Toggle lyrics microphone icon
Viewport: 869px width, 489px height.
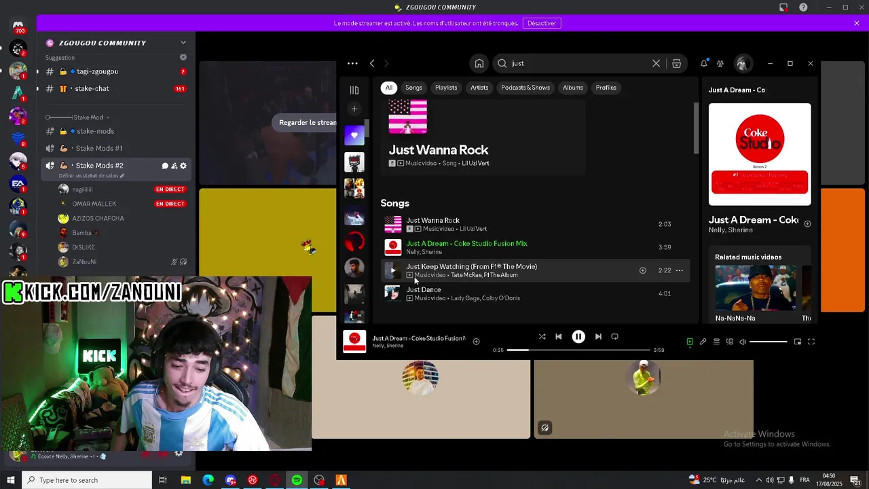tap(703, 342)
